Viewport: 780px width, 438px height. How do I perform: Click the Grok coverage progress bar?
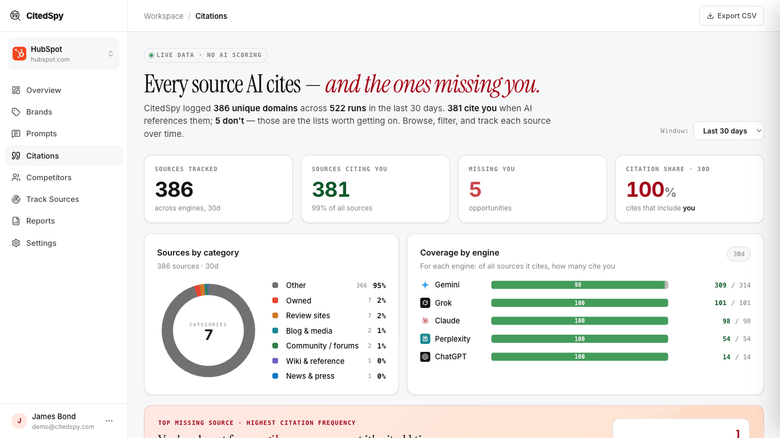580,303
